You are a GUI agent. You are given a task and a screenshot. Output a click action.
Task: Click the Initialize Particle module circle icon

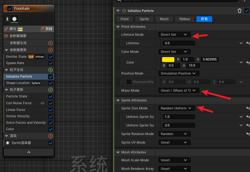(124, 11)
